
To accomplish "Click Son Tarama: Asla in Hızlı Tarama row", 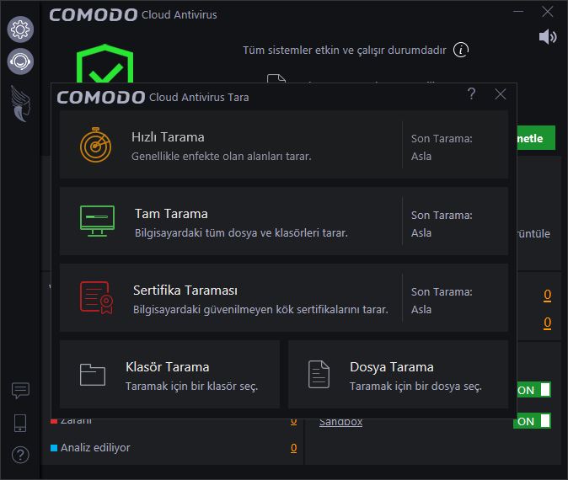I will [442, 147].
